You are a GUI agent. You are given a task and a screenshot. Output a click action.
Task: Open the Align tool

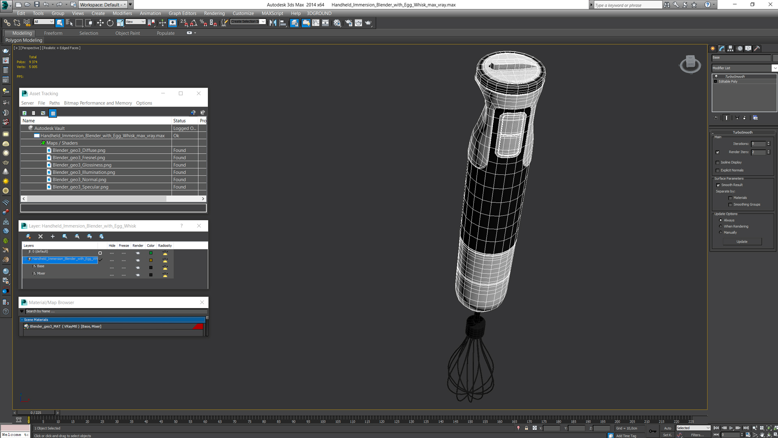click(x=283, y=23)
